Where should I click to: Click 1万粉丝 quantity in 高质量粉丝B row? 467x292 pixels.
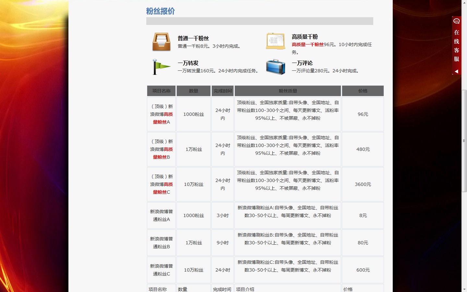[x=194, y=149]
